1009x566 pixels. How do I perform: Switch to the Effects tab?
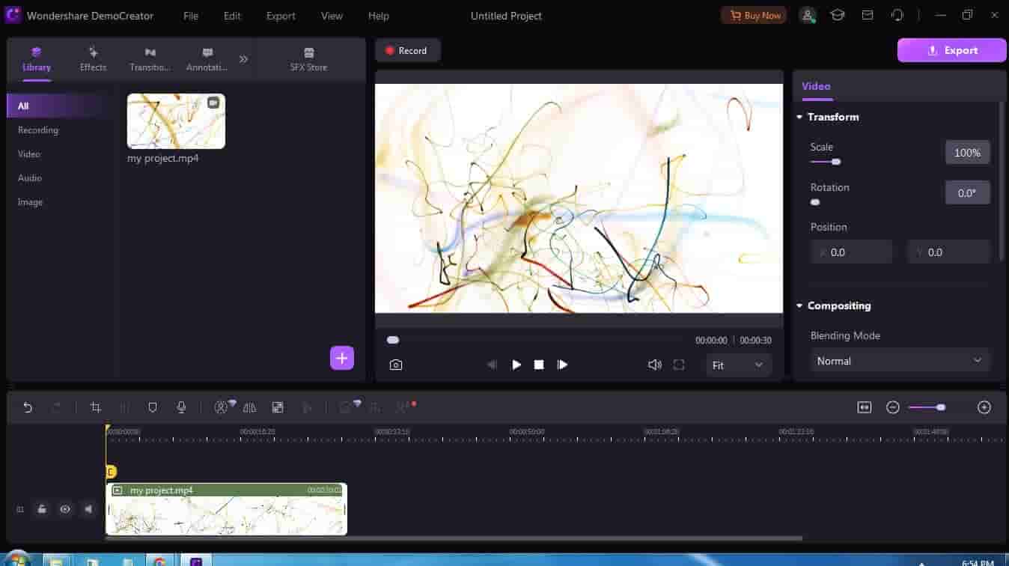click(93, 59)
